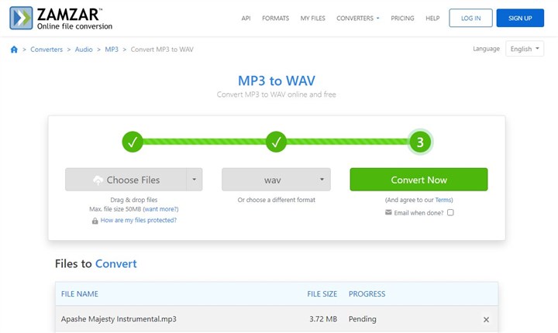Open the wav format dropdown
Screen dimensions: 558x333
276,180
